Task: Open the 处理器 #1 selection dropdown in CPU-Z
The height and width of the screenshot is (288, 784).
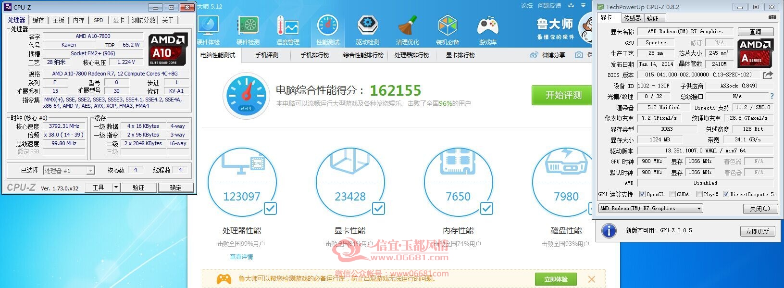Action: tap(69, 170)
